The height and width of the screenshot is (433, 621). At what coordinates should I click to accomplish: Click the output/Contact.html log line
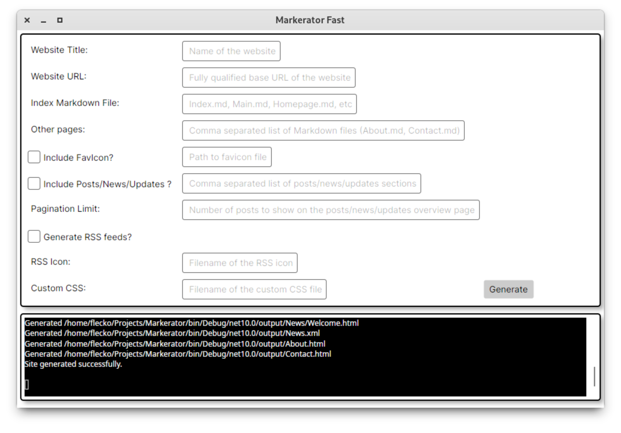(x=178, y=354)
